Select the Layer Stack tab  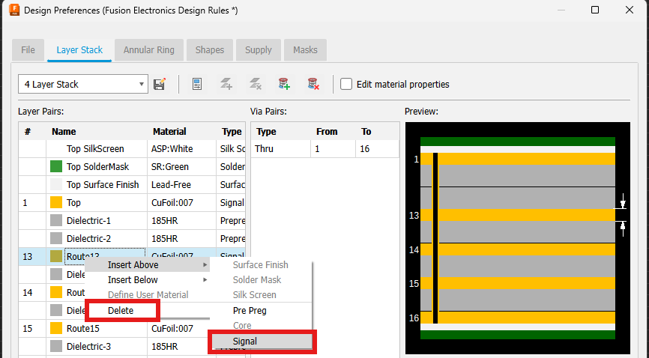(79, 50)
